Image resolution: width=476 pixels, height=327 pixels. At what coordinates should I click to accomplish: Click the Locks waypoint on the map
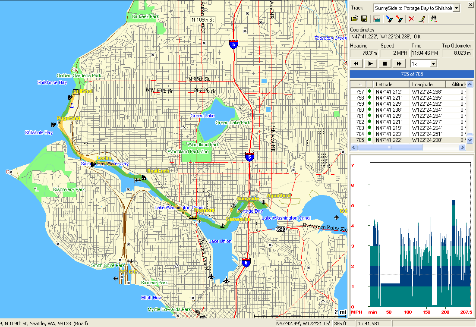(x=104, y=158)
